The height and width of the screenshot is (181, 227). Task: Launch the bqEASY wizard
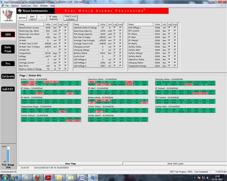point(8,89)
